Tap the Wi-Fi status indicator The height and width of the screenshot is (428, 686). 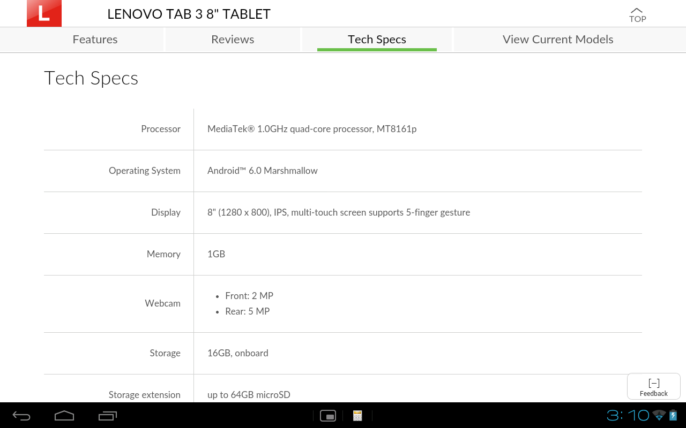pyautogui.click(x=659, y=415)
